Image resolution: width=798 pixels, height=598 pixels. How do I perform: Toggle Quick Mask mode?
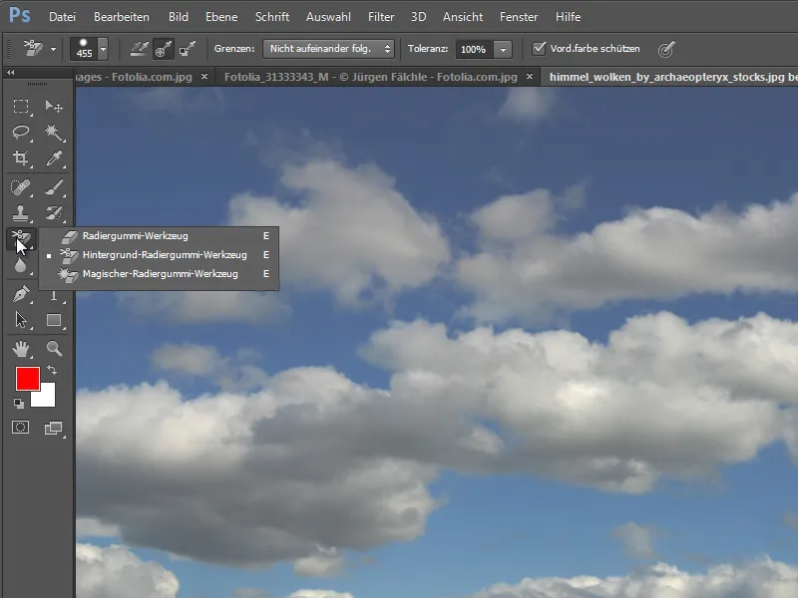pos(21,428)
